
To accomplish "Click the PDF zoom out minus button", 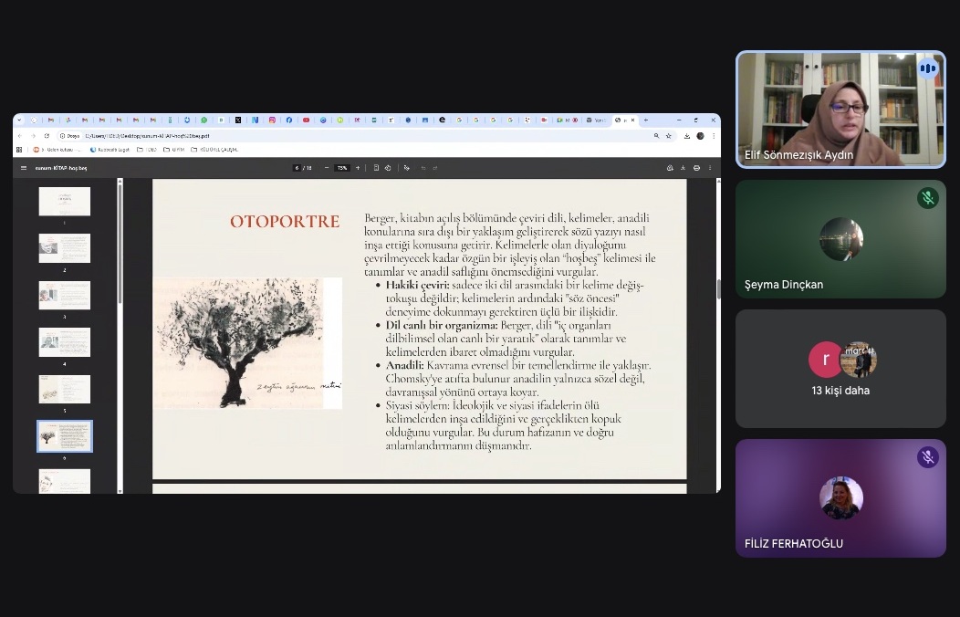I will pyautogui.click(x=327, y=168).
